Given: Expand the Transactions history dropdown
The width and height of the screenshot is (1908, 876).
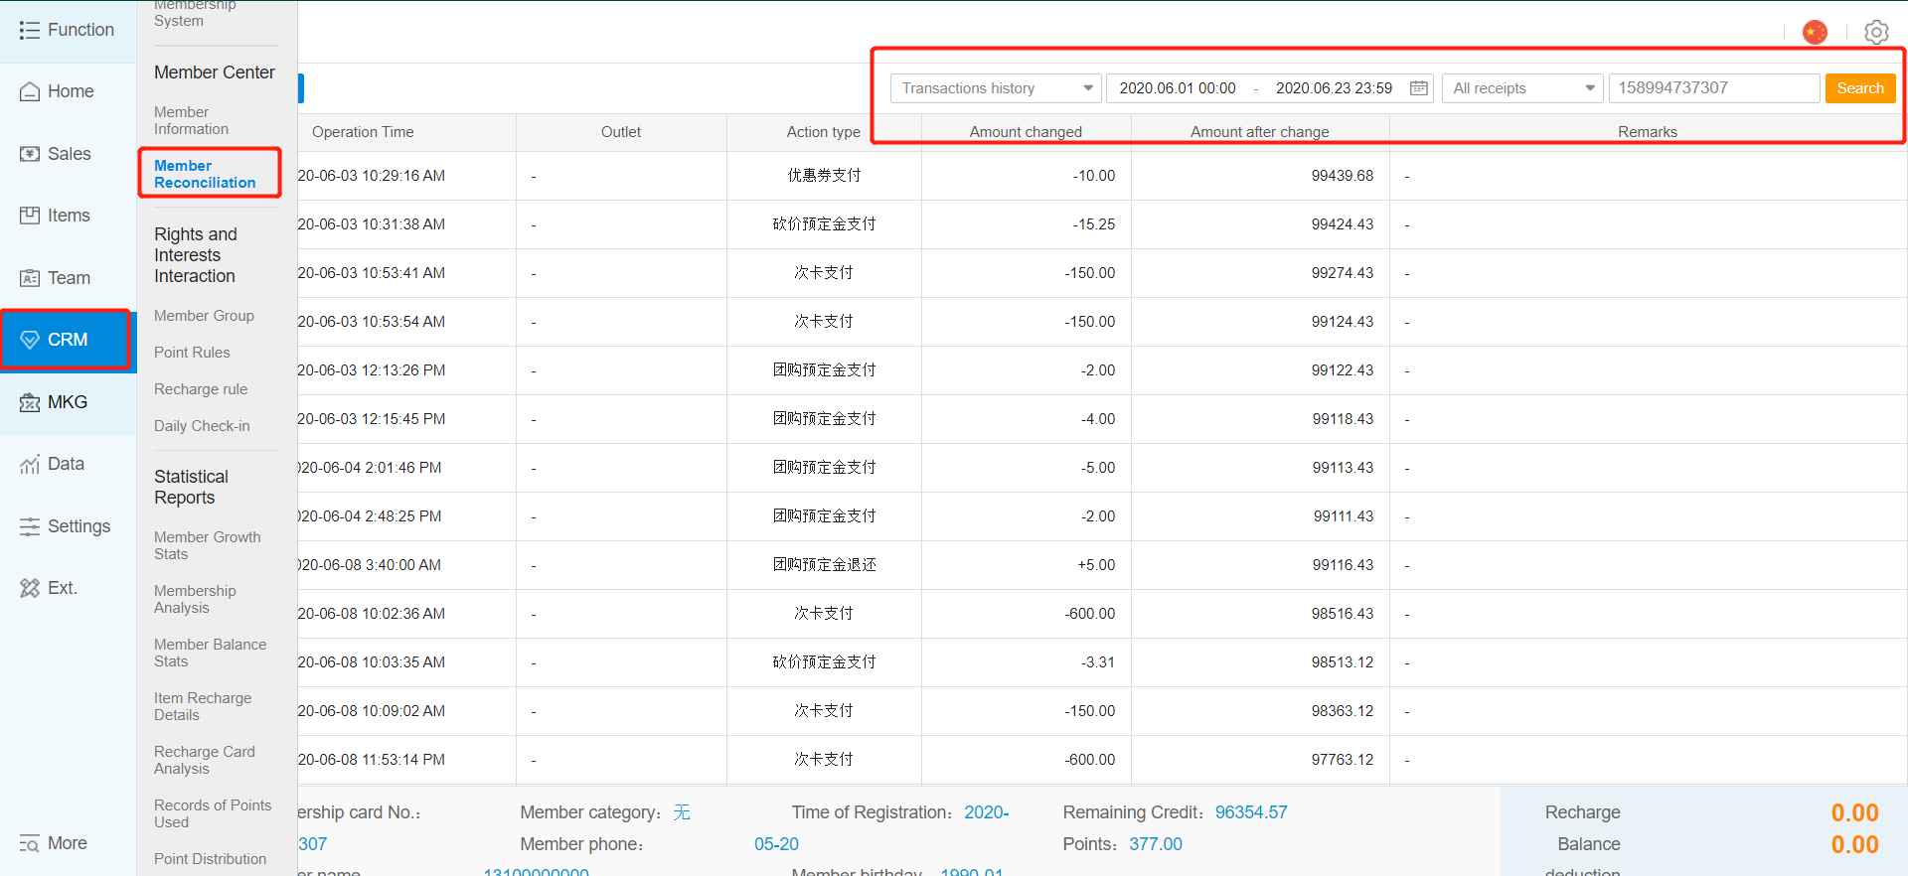Looking at the screenshot, I should (x=996, y=88).
